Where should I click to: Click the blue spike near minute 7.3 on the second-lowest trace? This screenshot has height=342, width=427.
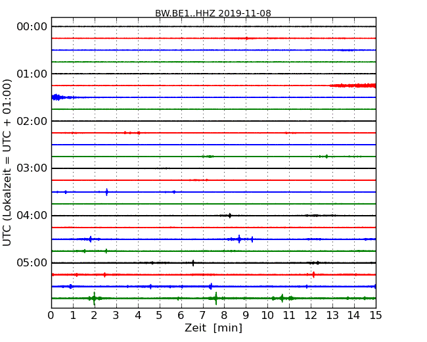coord(210,286)
